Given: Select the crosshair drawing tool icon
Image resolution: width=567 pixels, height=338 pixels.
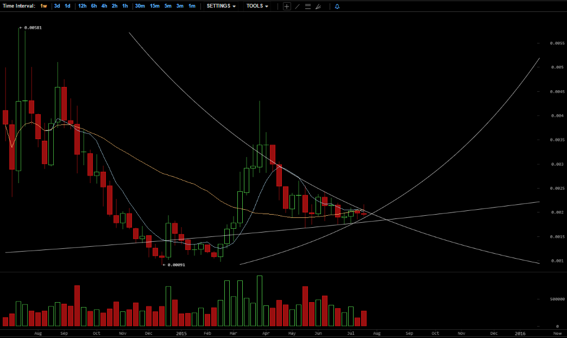Looking at the screenshot, I should pyautogui.click(x=287, y=6).
